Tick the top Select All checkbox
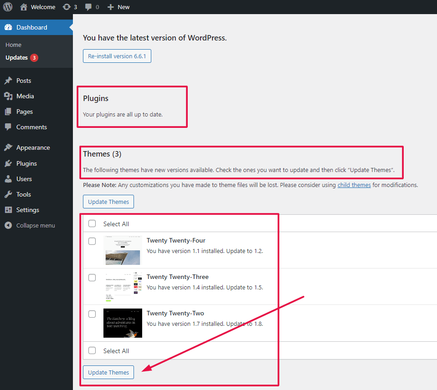 coord(92,223)
